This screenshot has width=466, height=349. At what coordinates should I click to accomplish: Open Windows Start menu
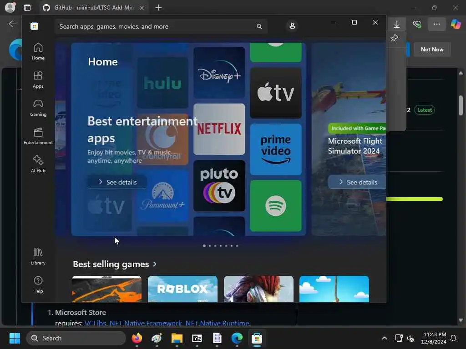coord(15,338)
